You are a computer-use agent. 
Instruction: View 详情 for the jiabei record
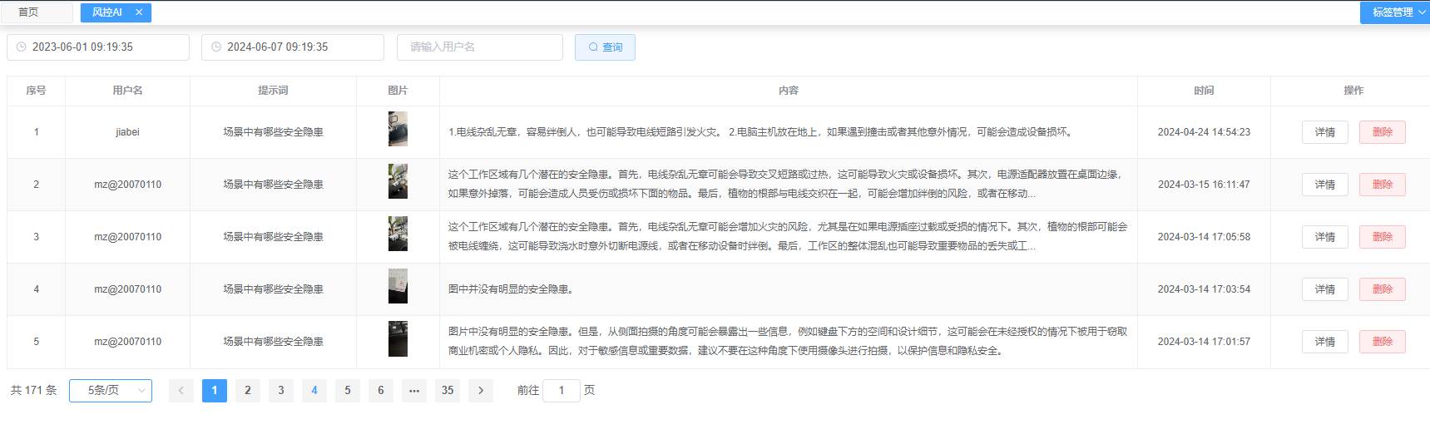(x=1324, y=132)
